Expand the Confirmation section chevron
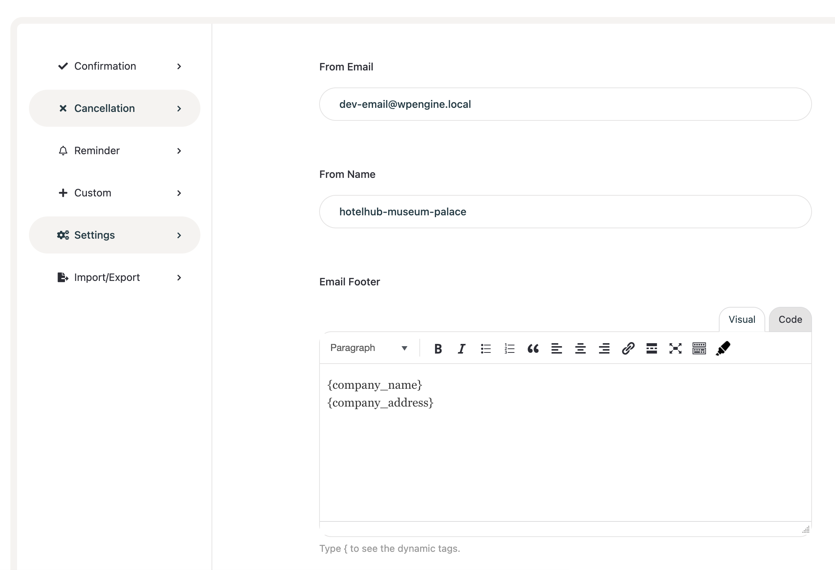The width and height of the screenshot is (835, 570). tap(179, 66)
